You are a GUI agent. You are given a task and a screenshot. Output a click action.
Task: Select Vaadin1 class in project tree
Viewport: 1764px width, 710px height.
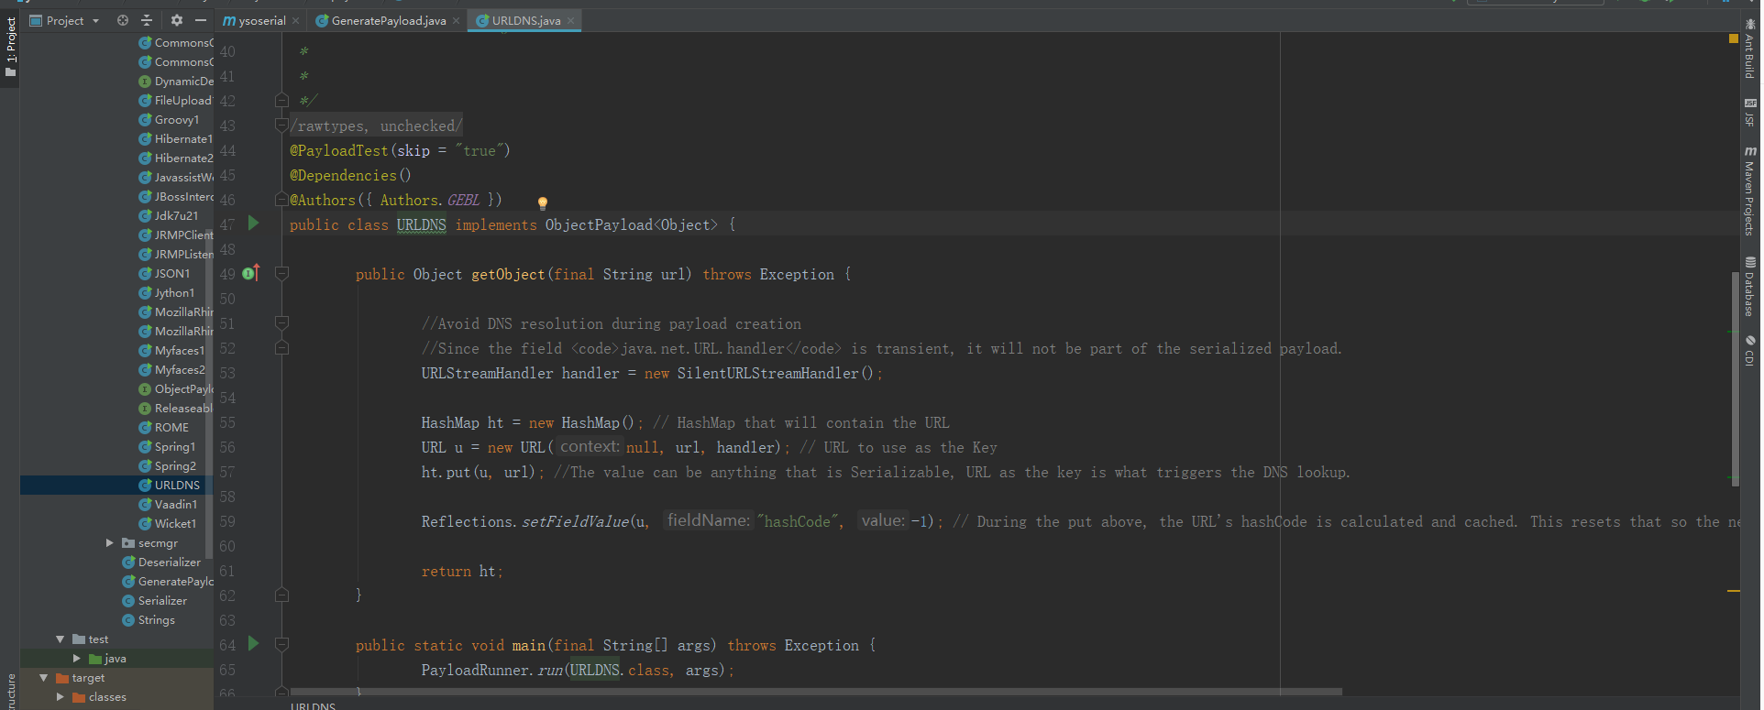point(175,504)
